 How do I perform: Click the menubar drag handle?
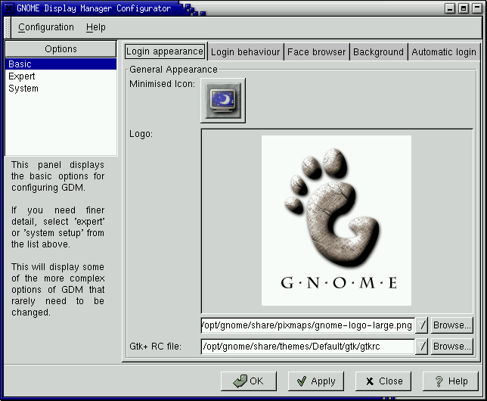[8, 27]
